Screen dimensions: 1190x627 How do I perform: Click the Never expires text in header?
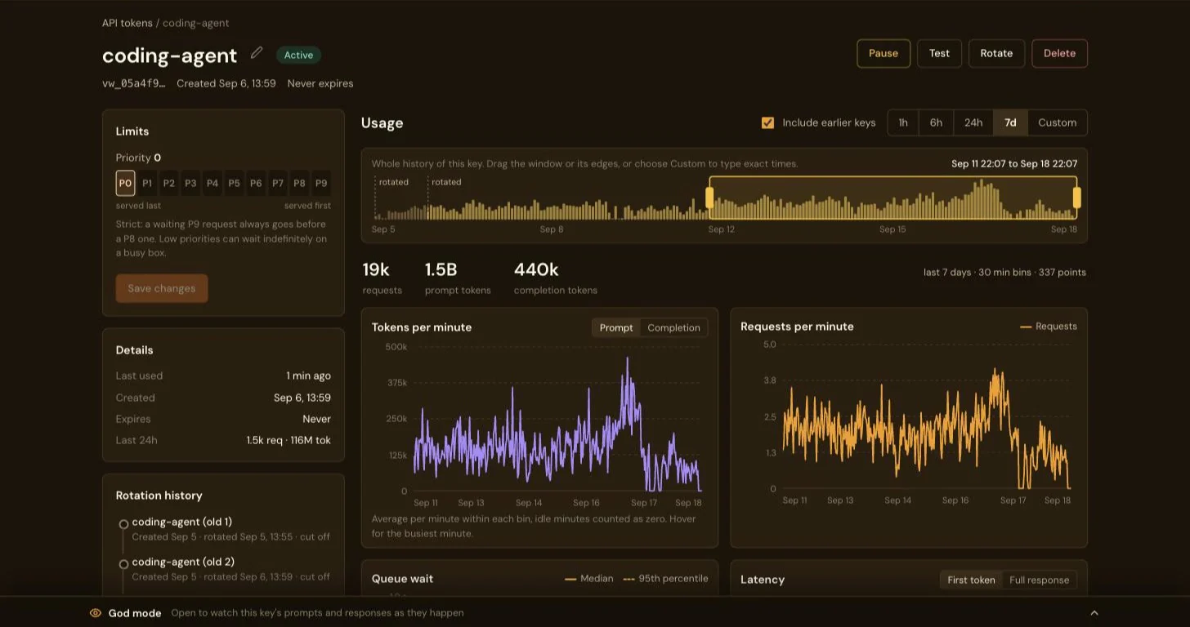320,83
